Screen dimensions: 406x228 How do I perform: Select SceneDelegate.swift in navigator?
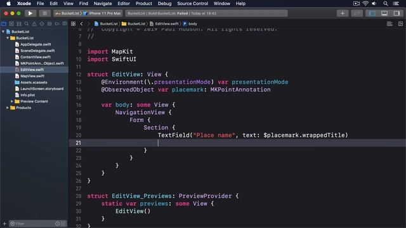(37, 51)
